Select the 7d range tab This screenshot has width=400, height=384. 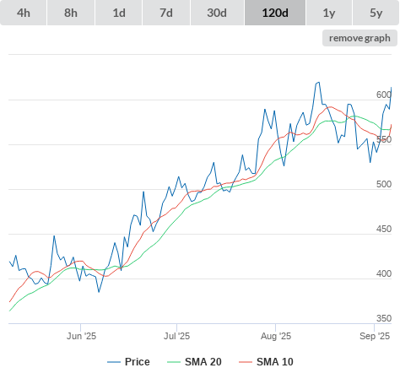pyautogui.click(x=166, y=13)
